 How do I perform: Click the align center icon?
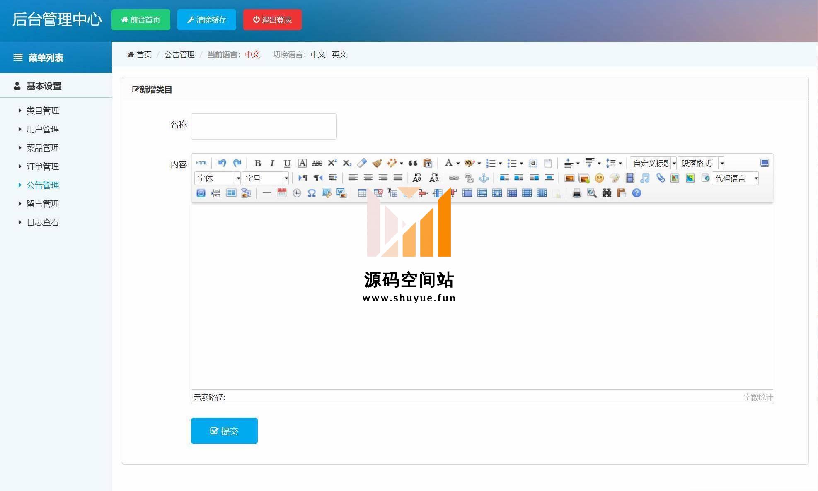(x=368, y=178)
